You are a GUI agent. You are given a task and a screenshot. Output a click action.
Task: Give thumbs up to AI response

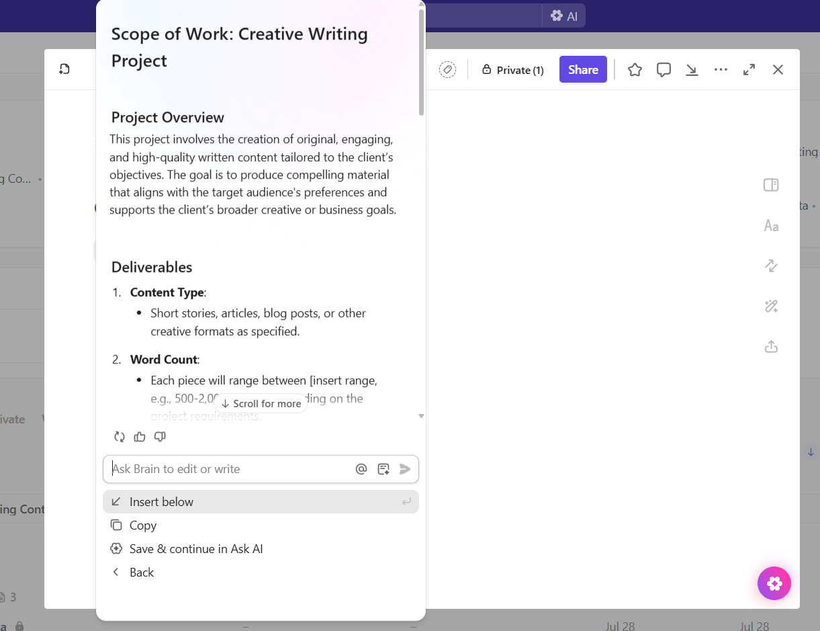pyautogui.click(x=140, y=437)
